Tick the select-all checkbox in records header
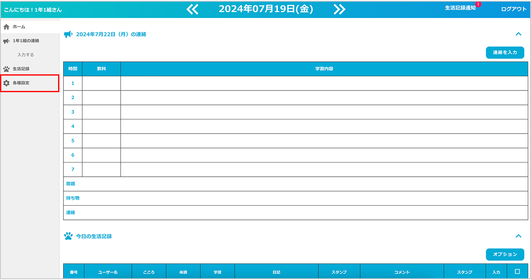The width and height of the screenshot is (531, 280). pos(517,272)
